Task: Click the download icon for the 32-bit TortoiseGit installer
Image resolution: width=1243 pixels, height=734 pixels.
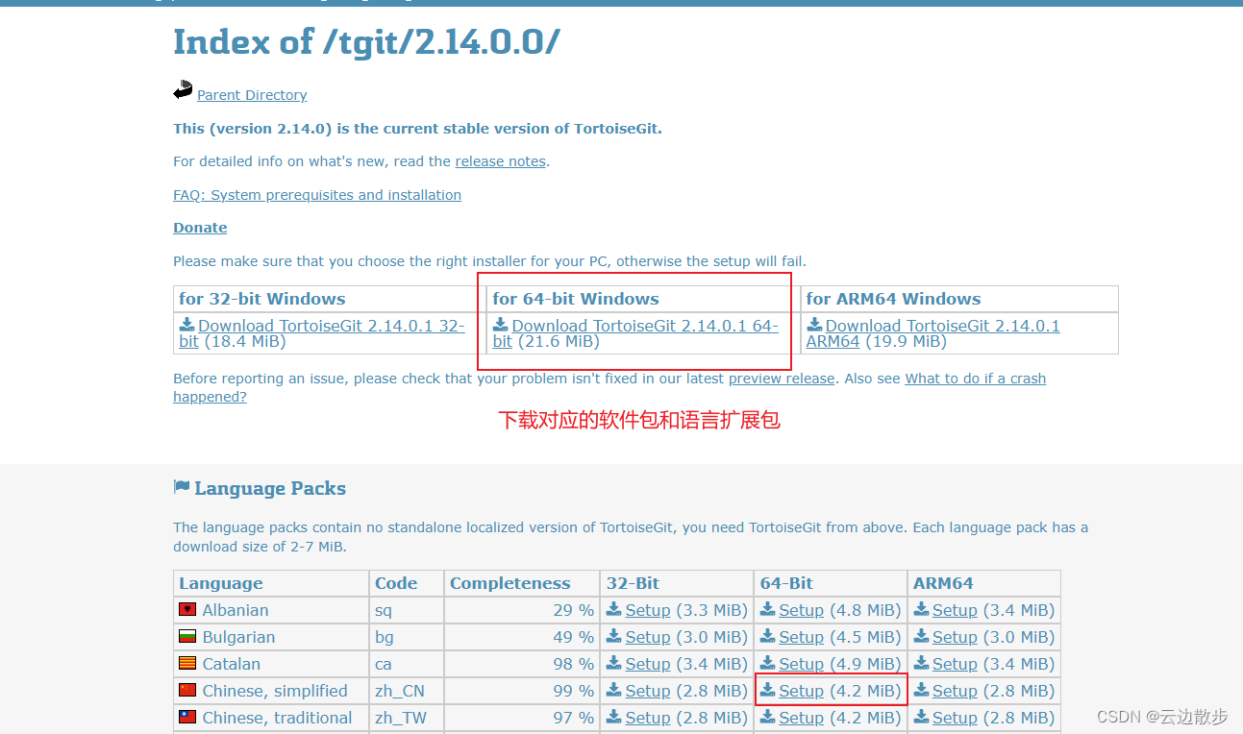Action: click(187, 325)
